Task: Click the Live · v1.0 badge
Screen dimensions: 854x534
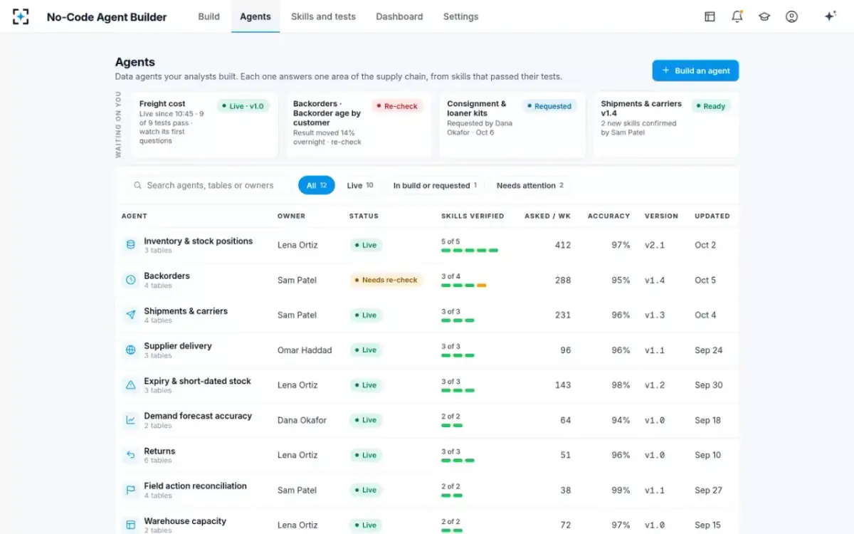Action: 243,106
